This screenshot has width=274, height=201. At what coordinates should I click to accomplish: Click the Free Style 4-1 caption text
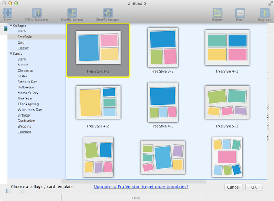[x=227, y=71]
